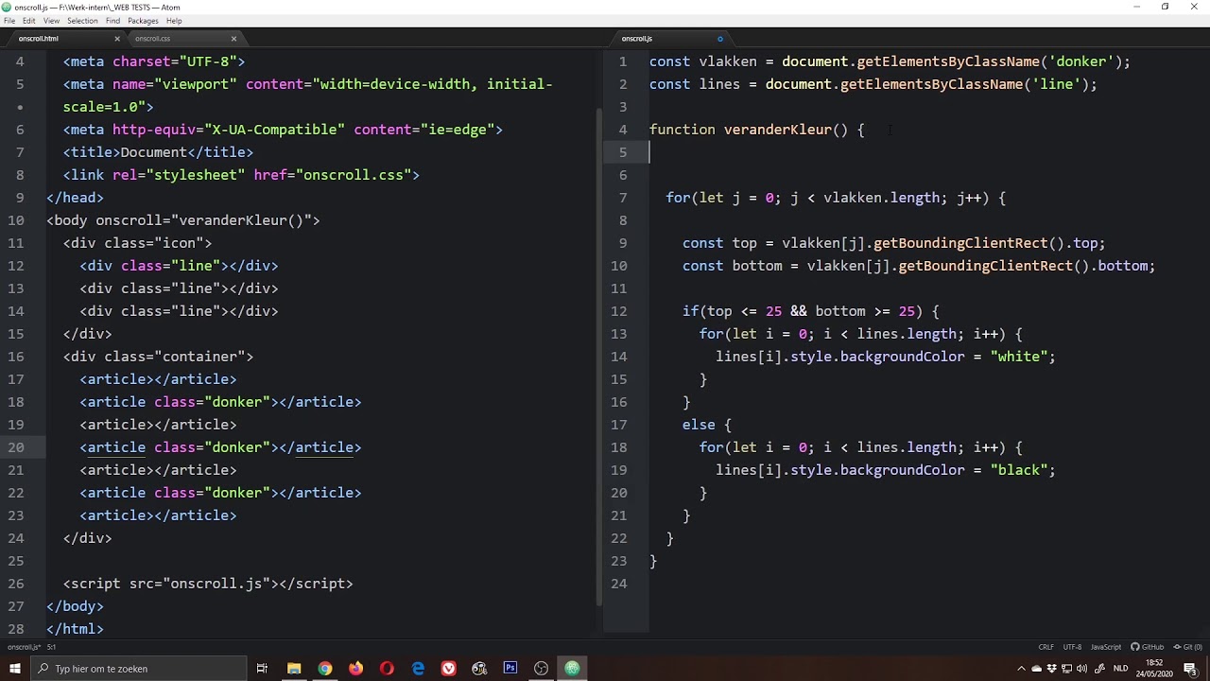Image resolution: width=1210 pixels, height=681 pixels.
Task: Open the Dropbox tray icon
Action: pos(1051,669)
